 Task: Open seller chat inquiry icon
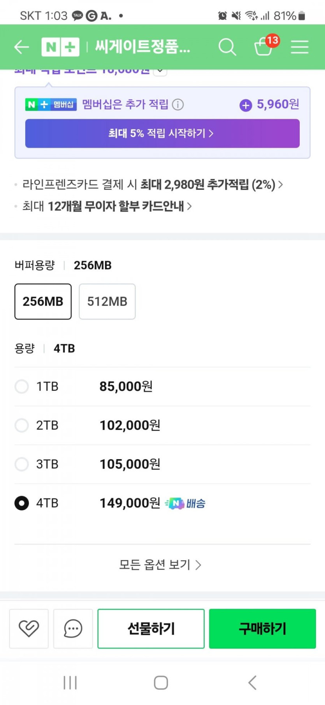[x=73, y=629]
